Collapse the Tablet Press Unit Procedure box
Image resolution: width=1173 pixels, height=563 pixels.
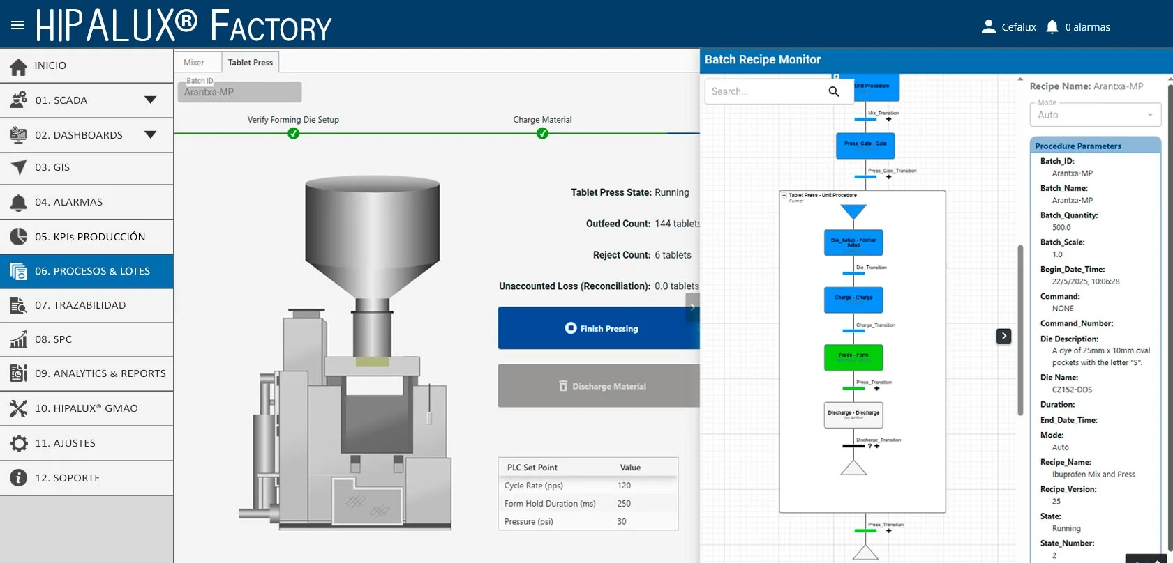[x=784, y=196]
